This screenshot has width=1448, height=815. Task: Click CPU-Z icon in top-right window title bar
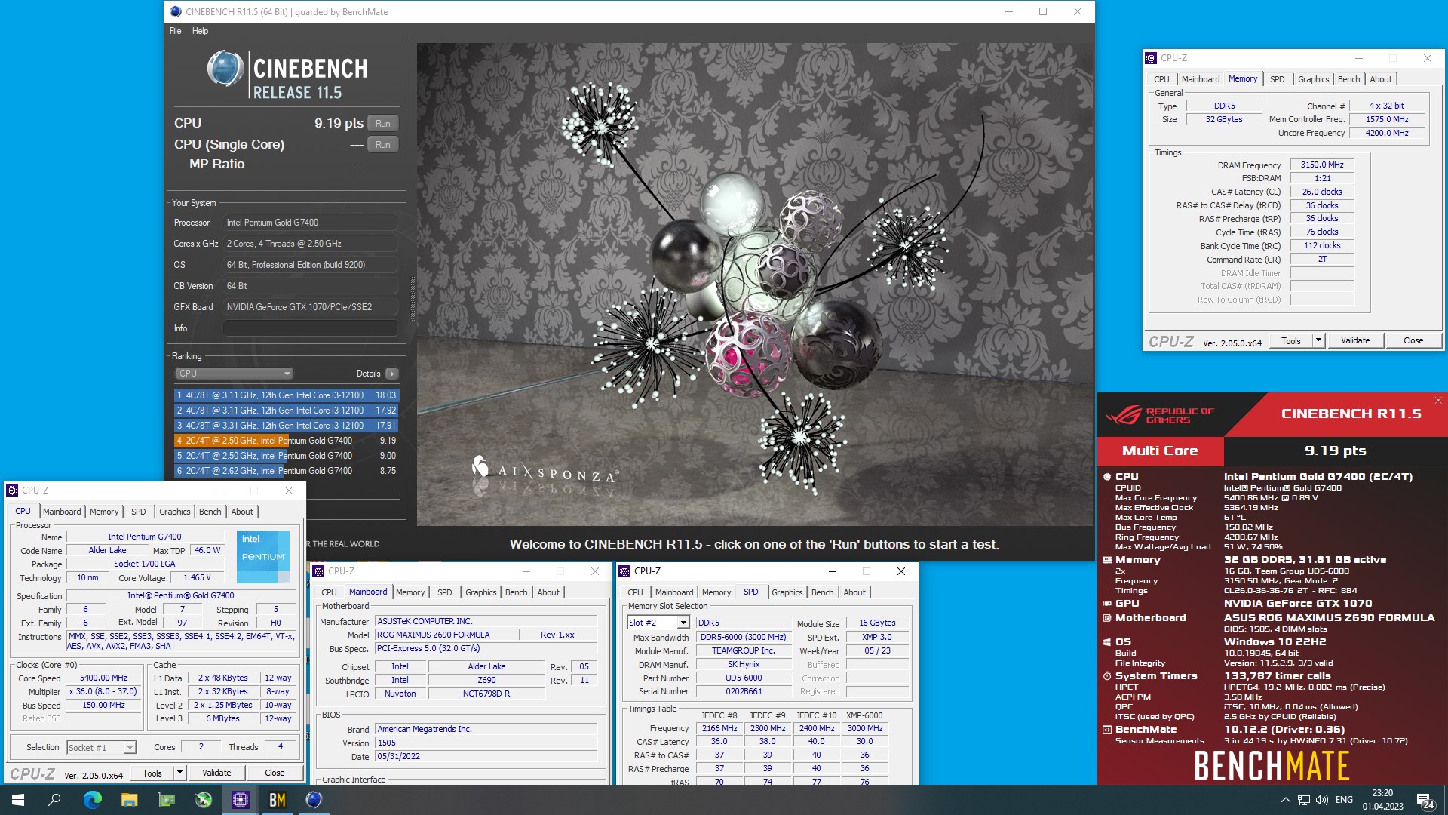(x=1151, y=58)
